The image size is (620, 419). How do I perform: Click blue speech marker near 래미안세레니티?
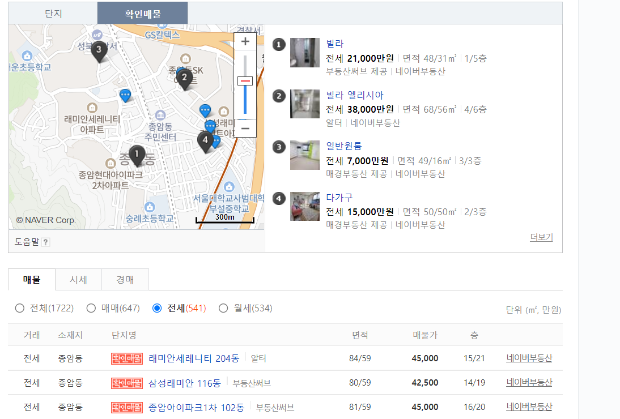point(125,95)
